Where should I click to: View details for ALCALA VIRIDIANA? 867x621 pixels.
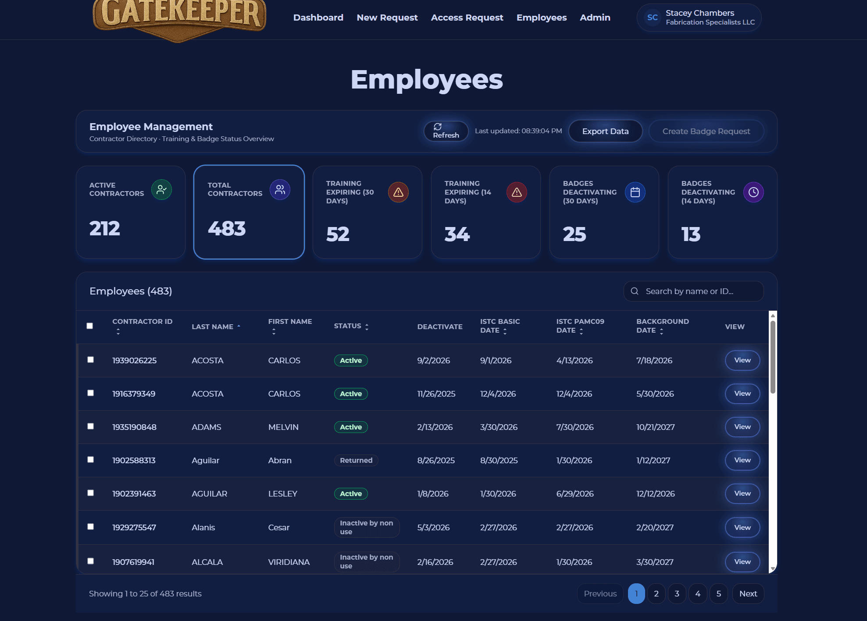click(742, 562)
